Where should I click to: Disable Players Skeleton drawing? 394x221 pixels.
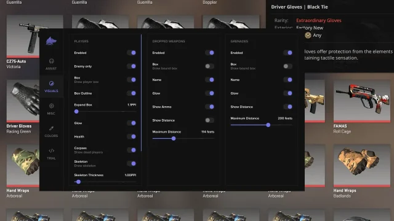131,163
